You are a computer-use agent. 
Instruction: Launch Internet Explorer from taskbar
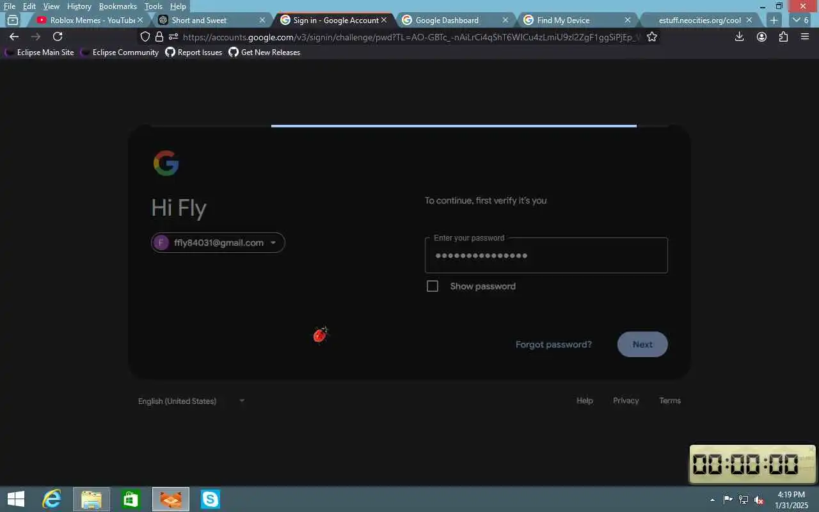52,499
